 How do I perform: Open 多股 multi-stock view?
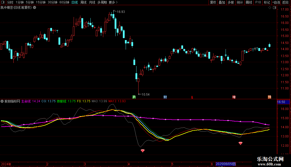point(231,2)
